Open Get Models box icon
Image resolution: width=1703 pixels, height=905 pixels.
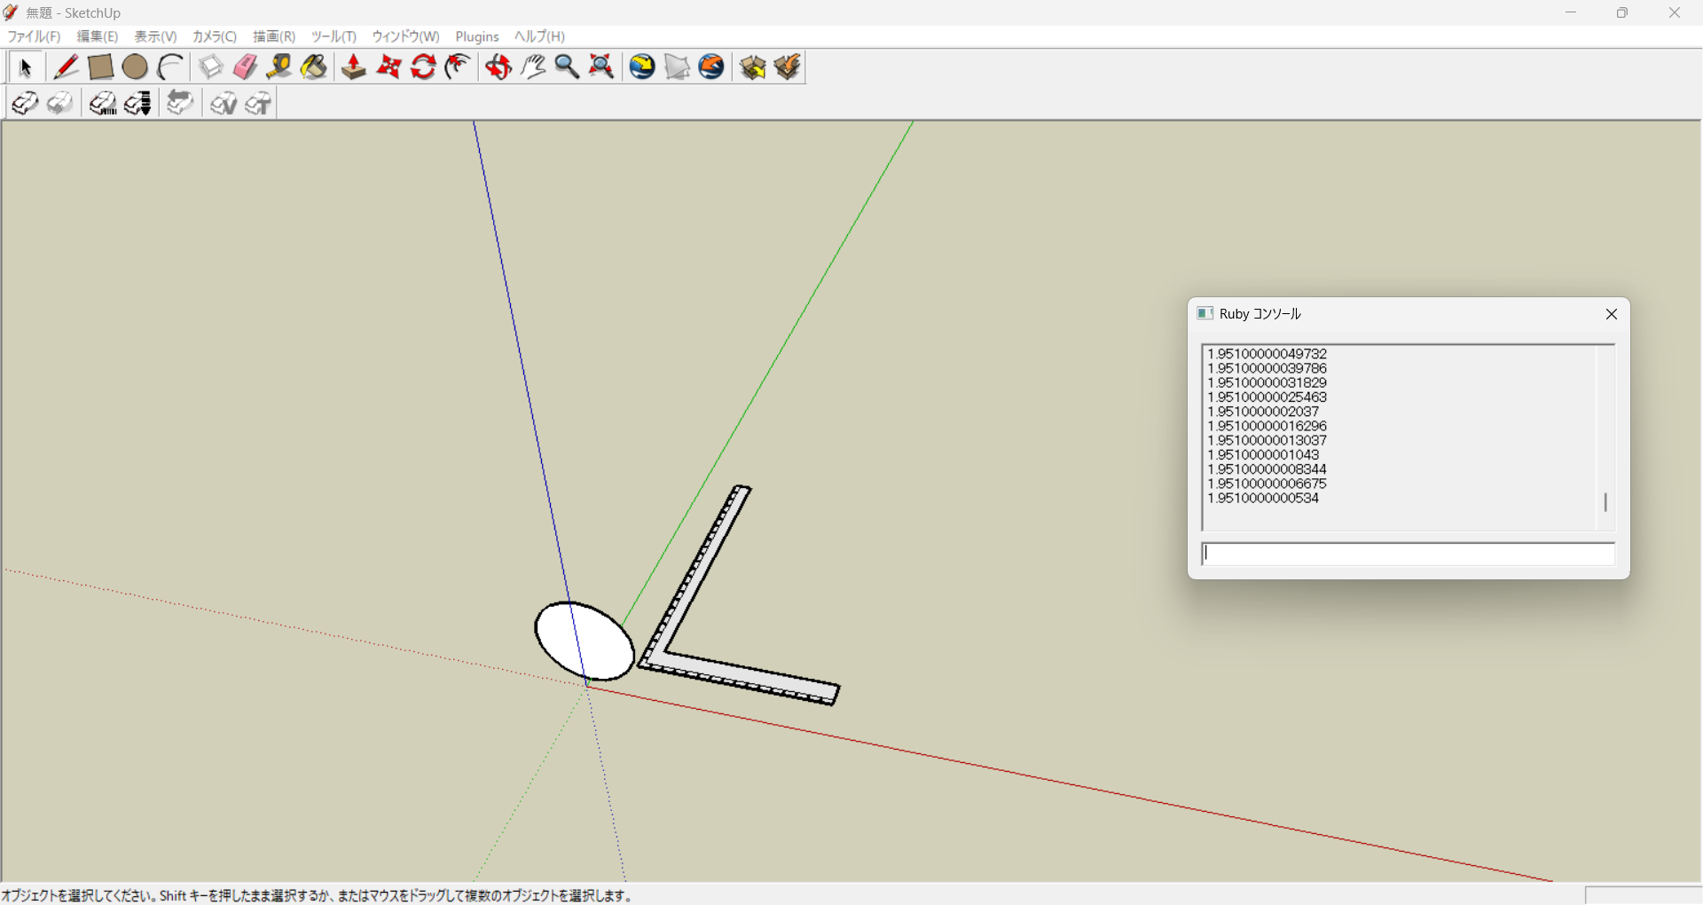[752, 67]
